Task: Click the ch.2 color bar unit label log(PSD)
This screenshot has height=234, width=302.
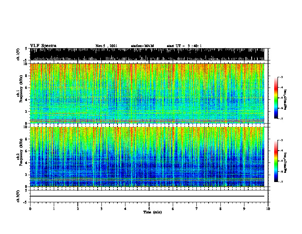Action: pyautogui.click(x=286, y=162)
